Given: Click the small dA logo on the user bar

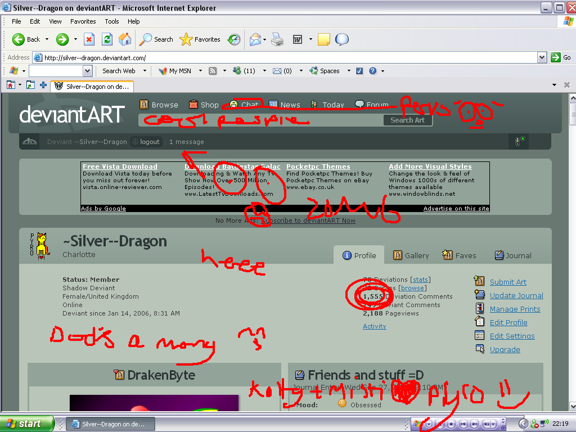Looking at the screenshot, I should click(x=30, y=142).
